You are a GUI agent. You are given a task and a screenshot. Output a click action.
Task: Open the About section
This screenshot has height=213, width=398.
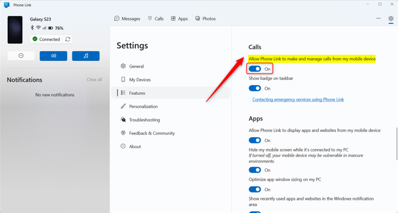(x=171, y=146)
